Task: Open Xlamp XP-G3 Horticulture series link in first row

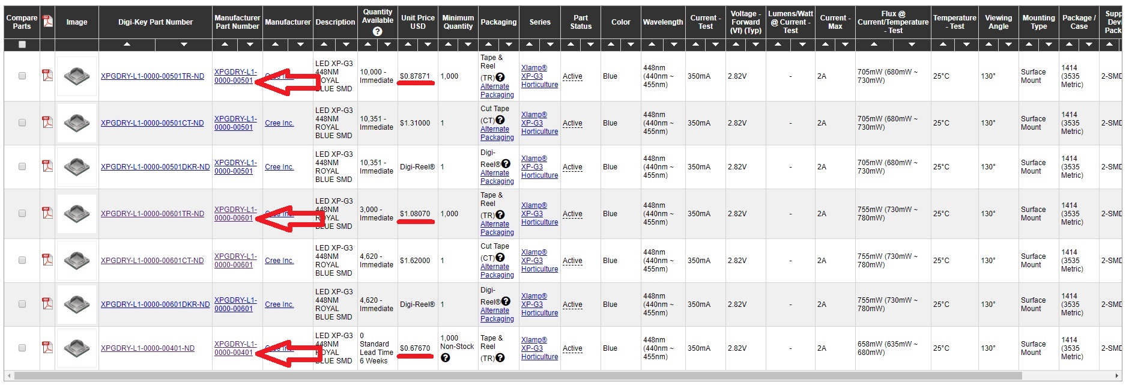Action: coord(539,76)
